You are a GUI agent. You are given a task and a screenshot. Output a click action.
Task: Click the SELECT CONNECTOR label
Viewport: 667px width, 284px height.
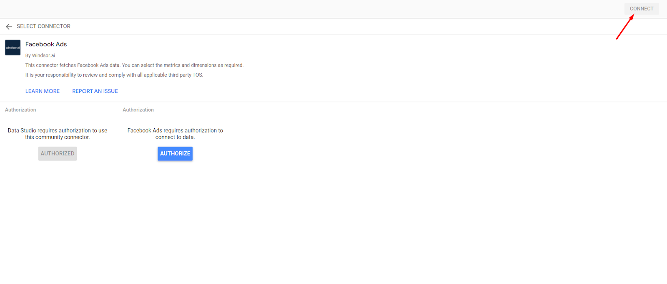click(43, 26)
